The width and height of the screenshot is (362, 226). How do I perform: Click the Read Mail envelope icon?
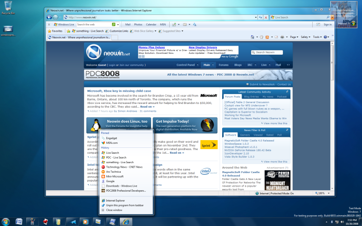click(276, 37)
